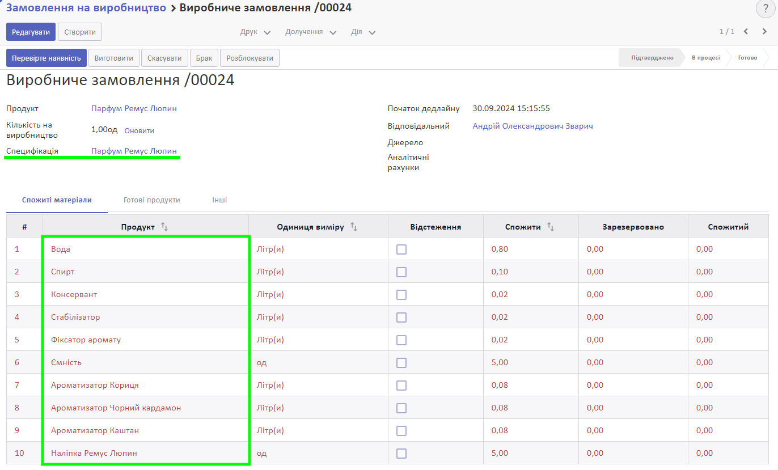
Task: Open the help question mark icon
Action: pos(766,9)
